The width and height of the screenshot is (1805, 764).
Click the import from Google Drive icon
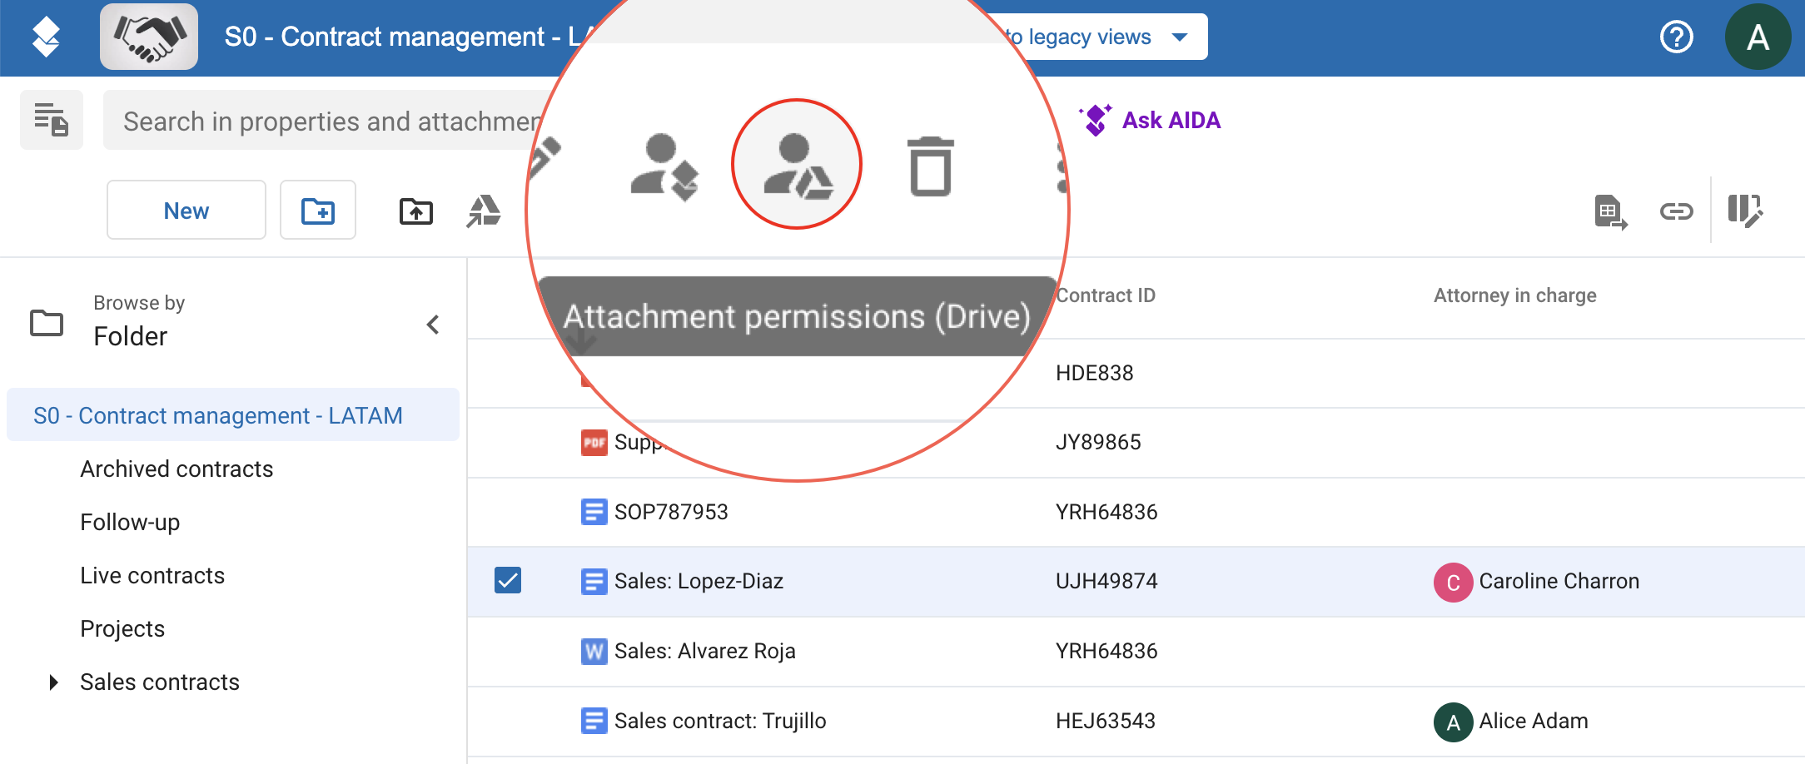[484, 211]
